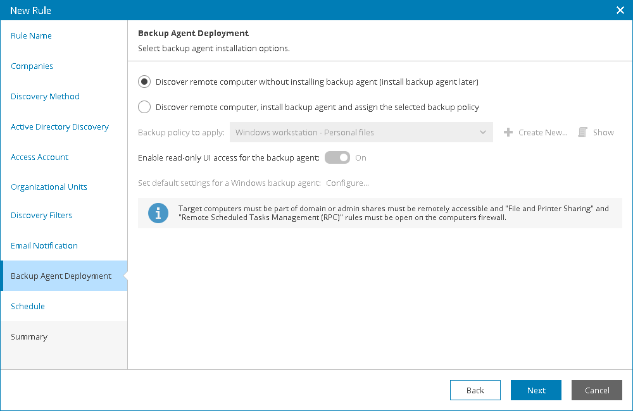633x411 pixels.
Task: Open the Discovery Filters step
Action: click(x=41, y=215)
